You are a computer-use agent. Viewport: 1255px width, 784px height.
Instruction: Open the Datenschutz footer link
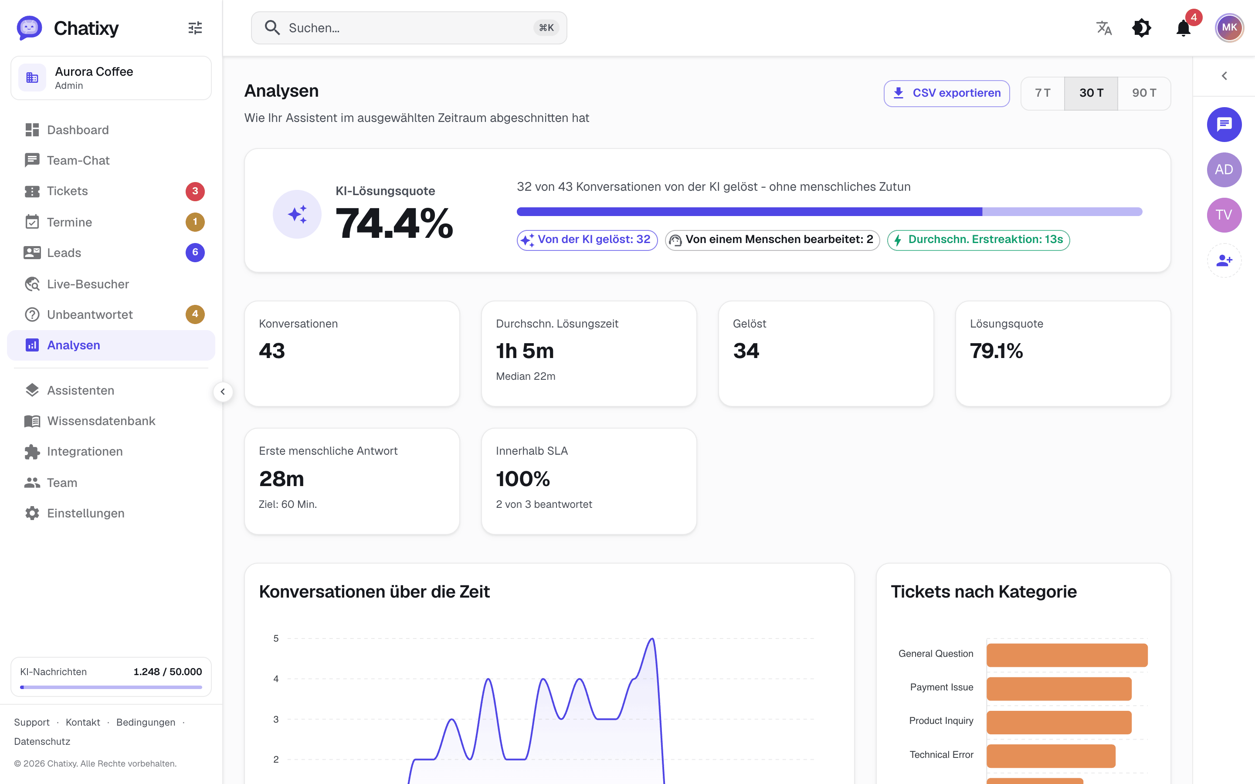pos(42,741)
